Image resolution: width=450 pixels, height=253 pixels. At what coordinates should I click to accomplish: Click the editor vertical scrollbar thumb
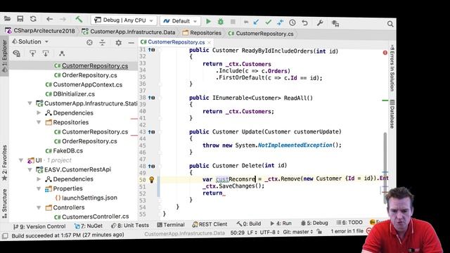(x=385, y=168)
